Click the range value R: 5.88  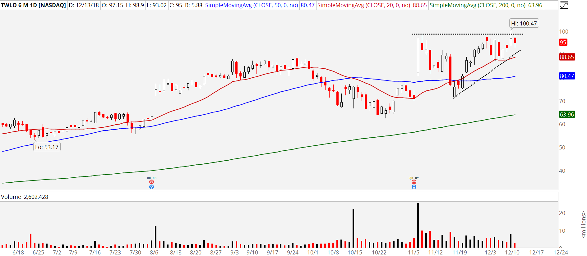point(193,5)
